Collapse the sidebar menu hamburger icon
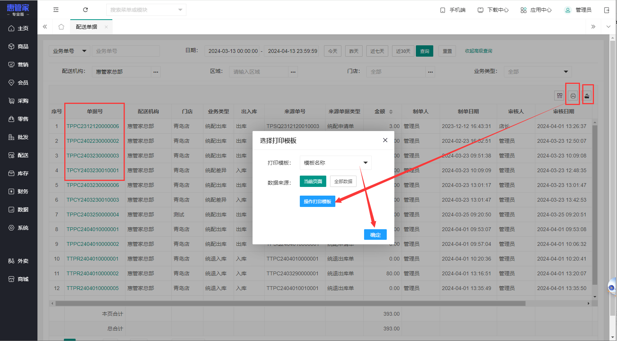This screenshot has width=617, height=341. click(x=56, y=10)
